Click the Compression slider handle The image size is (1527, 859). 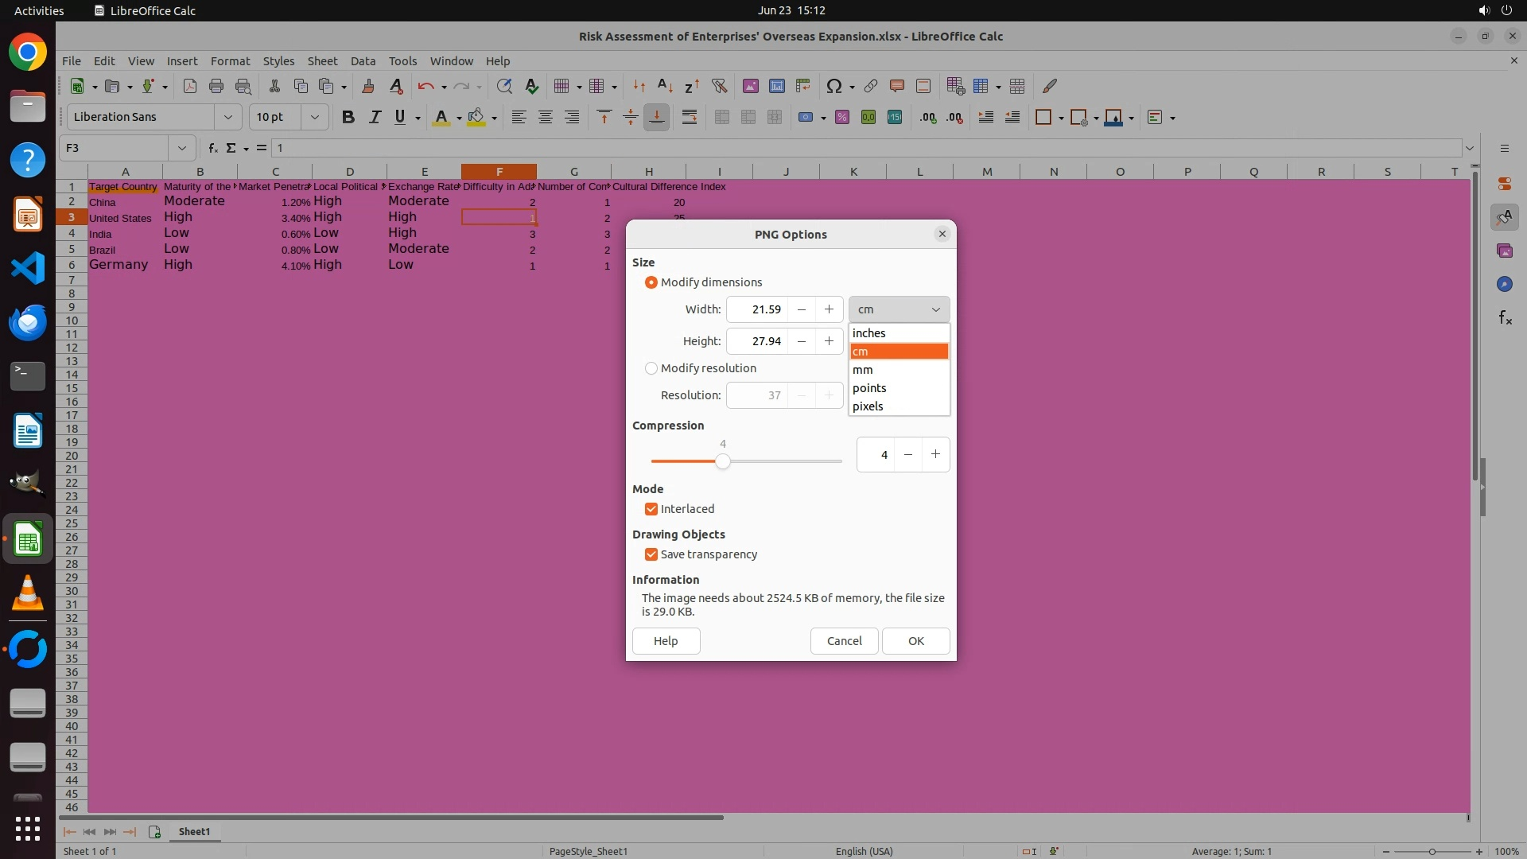pyautogui.click(x=722, y=461)
